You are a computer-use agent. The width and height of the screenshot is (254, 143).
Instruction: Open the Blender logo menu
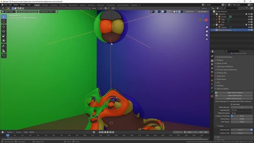click(x=2, y=5)
